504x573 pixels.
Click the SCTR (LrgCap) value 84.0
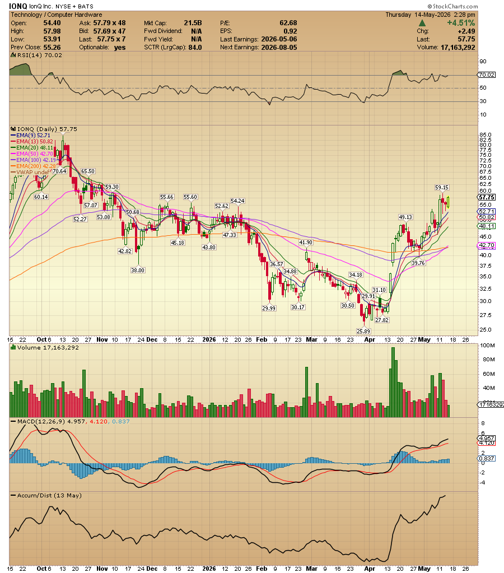tap(195, 48)
